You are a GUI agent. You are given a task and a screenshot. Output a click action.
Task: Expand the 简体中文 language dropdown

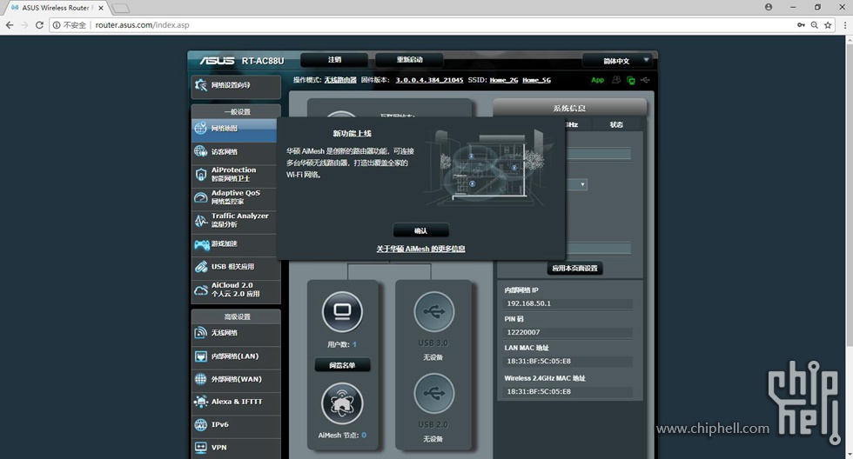coord(617,61)
